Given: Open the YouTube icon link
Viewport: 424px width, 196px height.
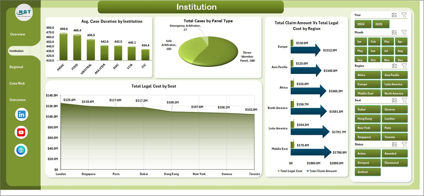Looking at the screenshot, I should point(21,132).
